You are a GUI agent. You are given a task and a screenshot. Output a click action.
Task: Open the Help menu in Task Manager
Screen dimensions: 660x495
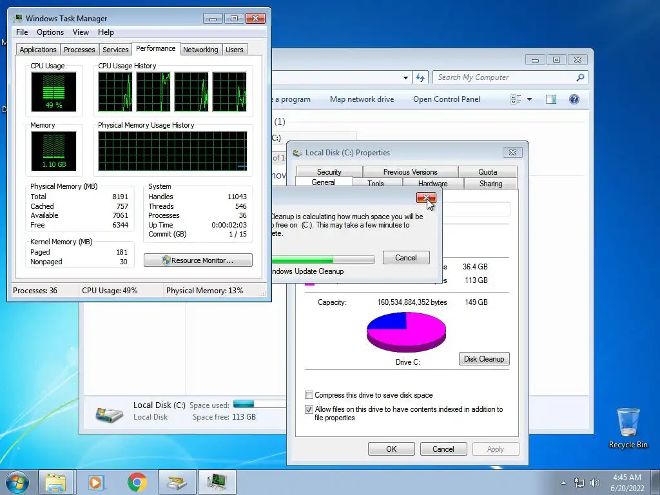[106, 32]
